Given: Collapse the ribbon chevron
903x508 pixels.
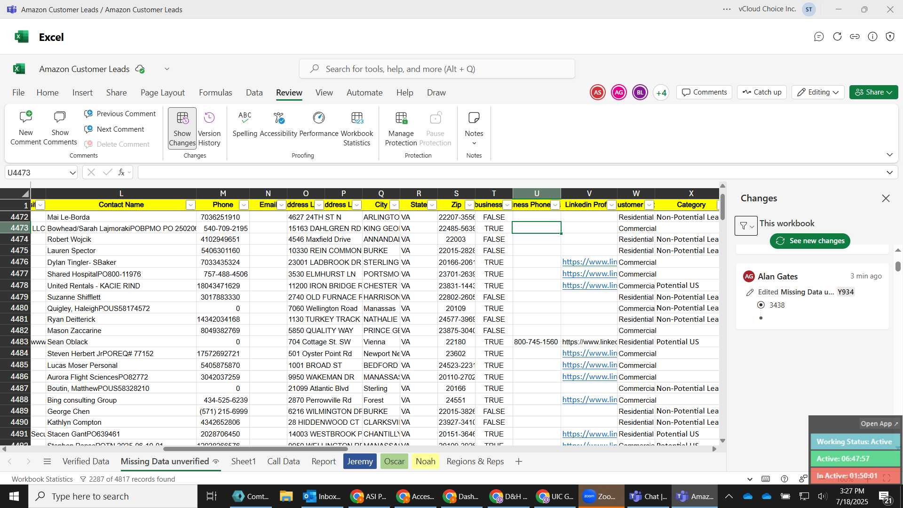Looking at the screenshot, I should 889,155.
